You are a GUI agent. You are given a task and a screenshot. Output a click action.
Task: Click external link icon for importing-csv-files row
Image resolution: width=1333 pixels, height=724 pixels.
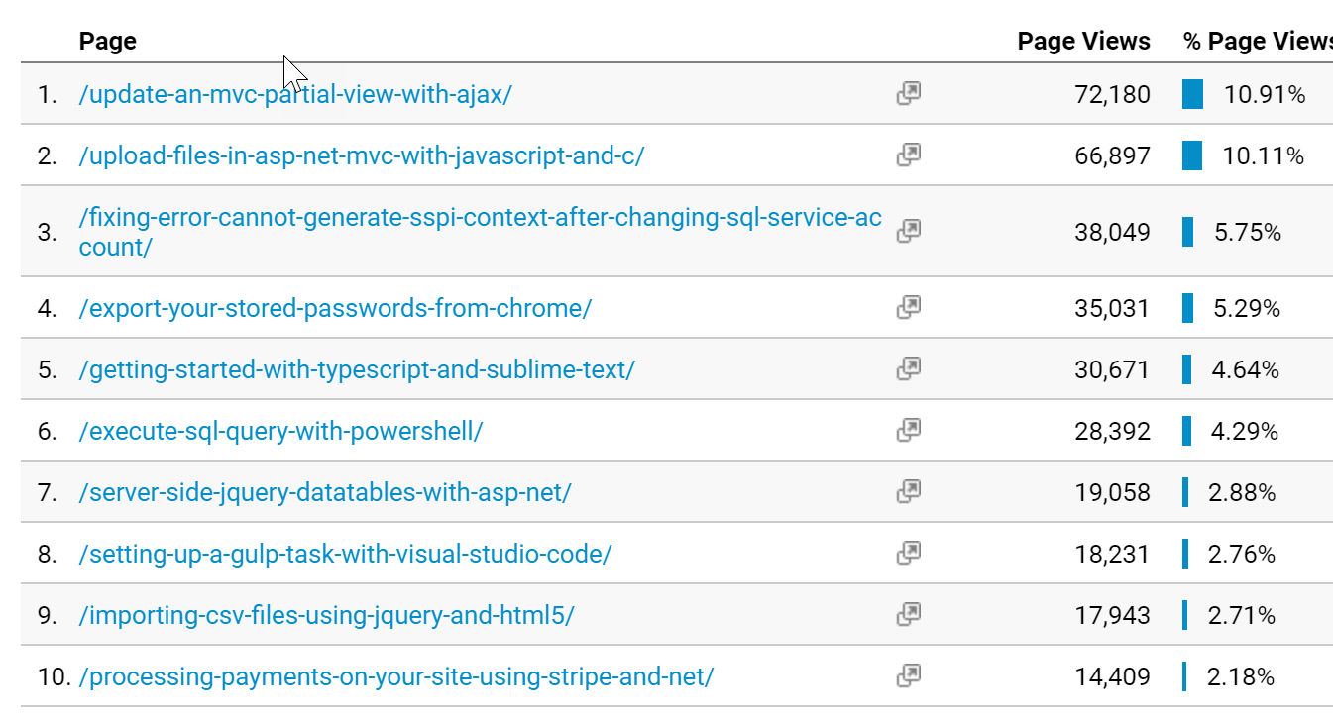point(908,615)
